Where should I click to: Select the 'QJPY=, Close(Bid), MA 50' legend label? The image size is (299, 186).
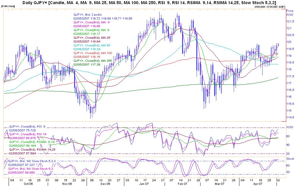(x=92, y=45)
